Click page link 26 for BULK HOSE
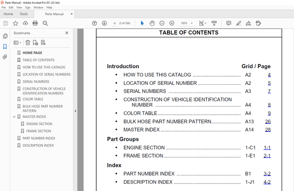 [268, 122]
